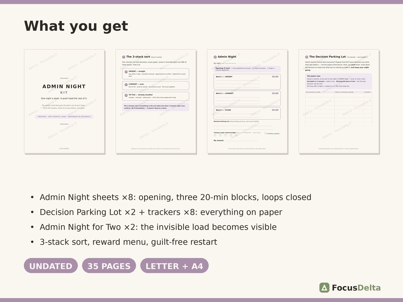
Task: Click the "CURRENT — soon" stack box
Action: tap(156, 86)
